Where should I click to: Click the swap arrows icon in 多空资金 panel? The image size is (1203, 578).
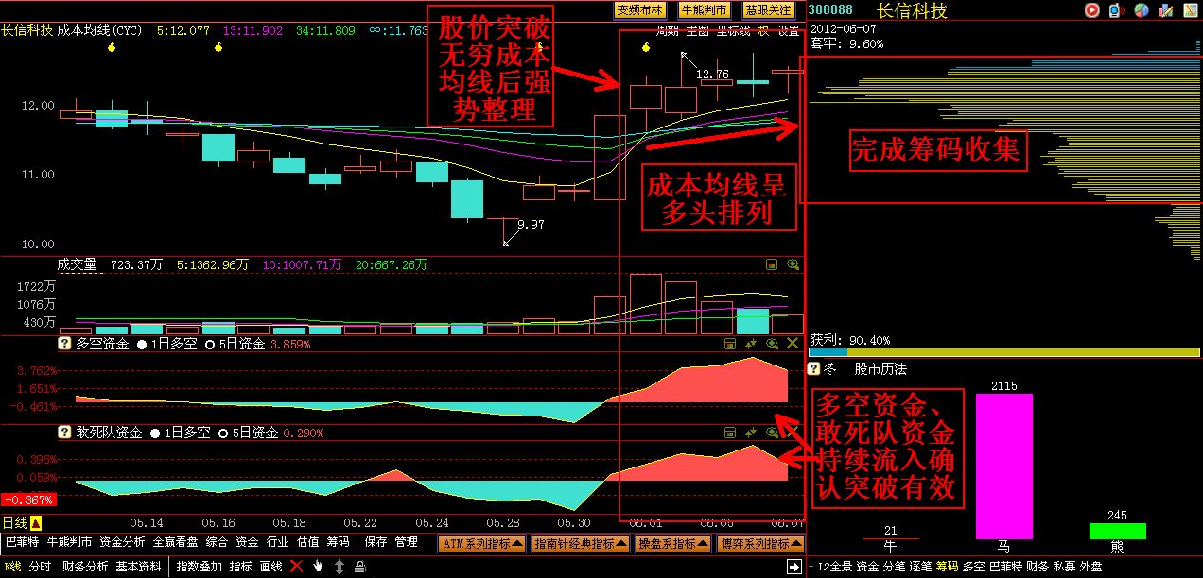pos(751,344)
